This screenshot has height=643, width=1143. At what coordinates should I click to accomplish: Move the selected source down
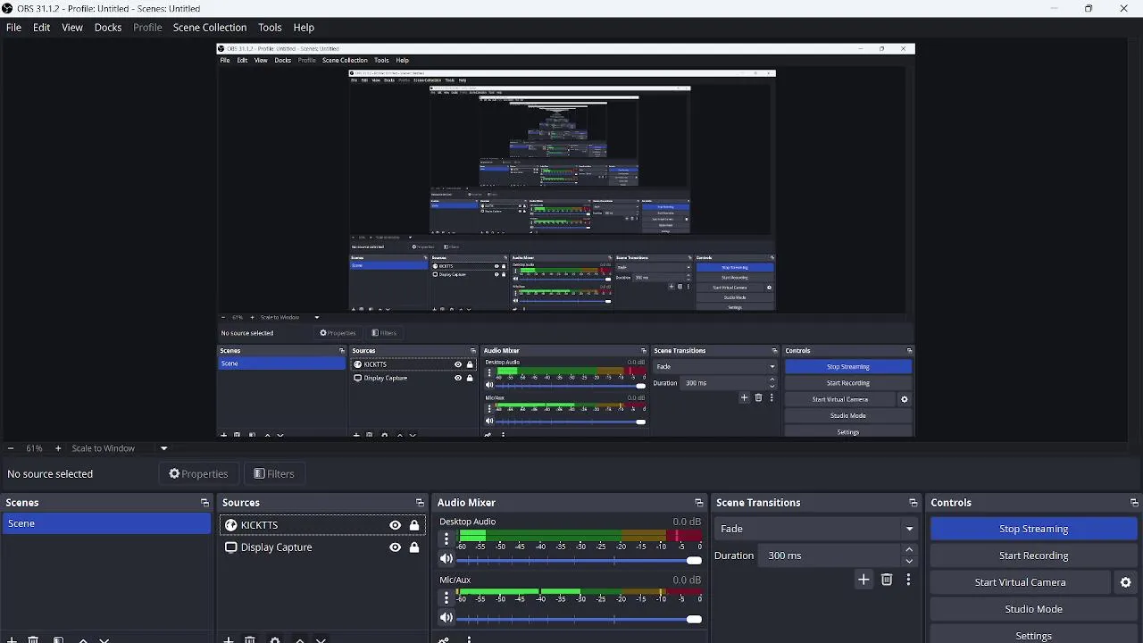(321, 639)
